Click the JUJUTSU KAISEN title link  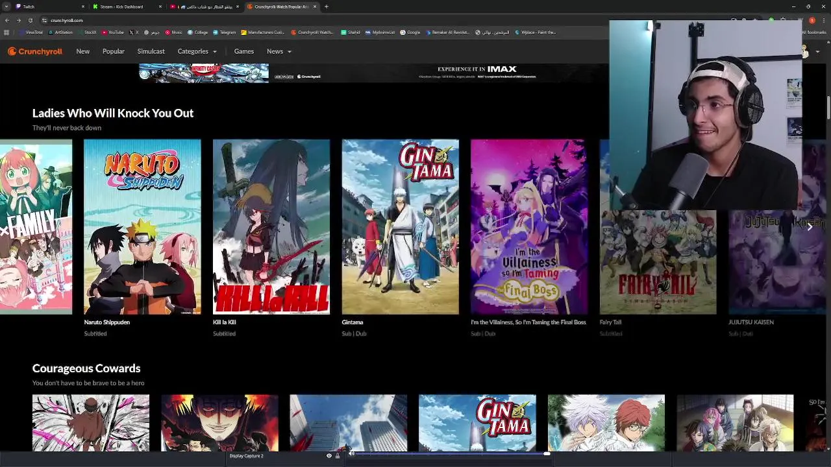[x=751, y=322]
